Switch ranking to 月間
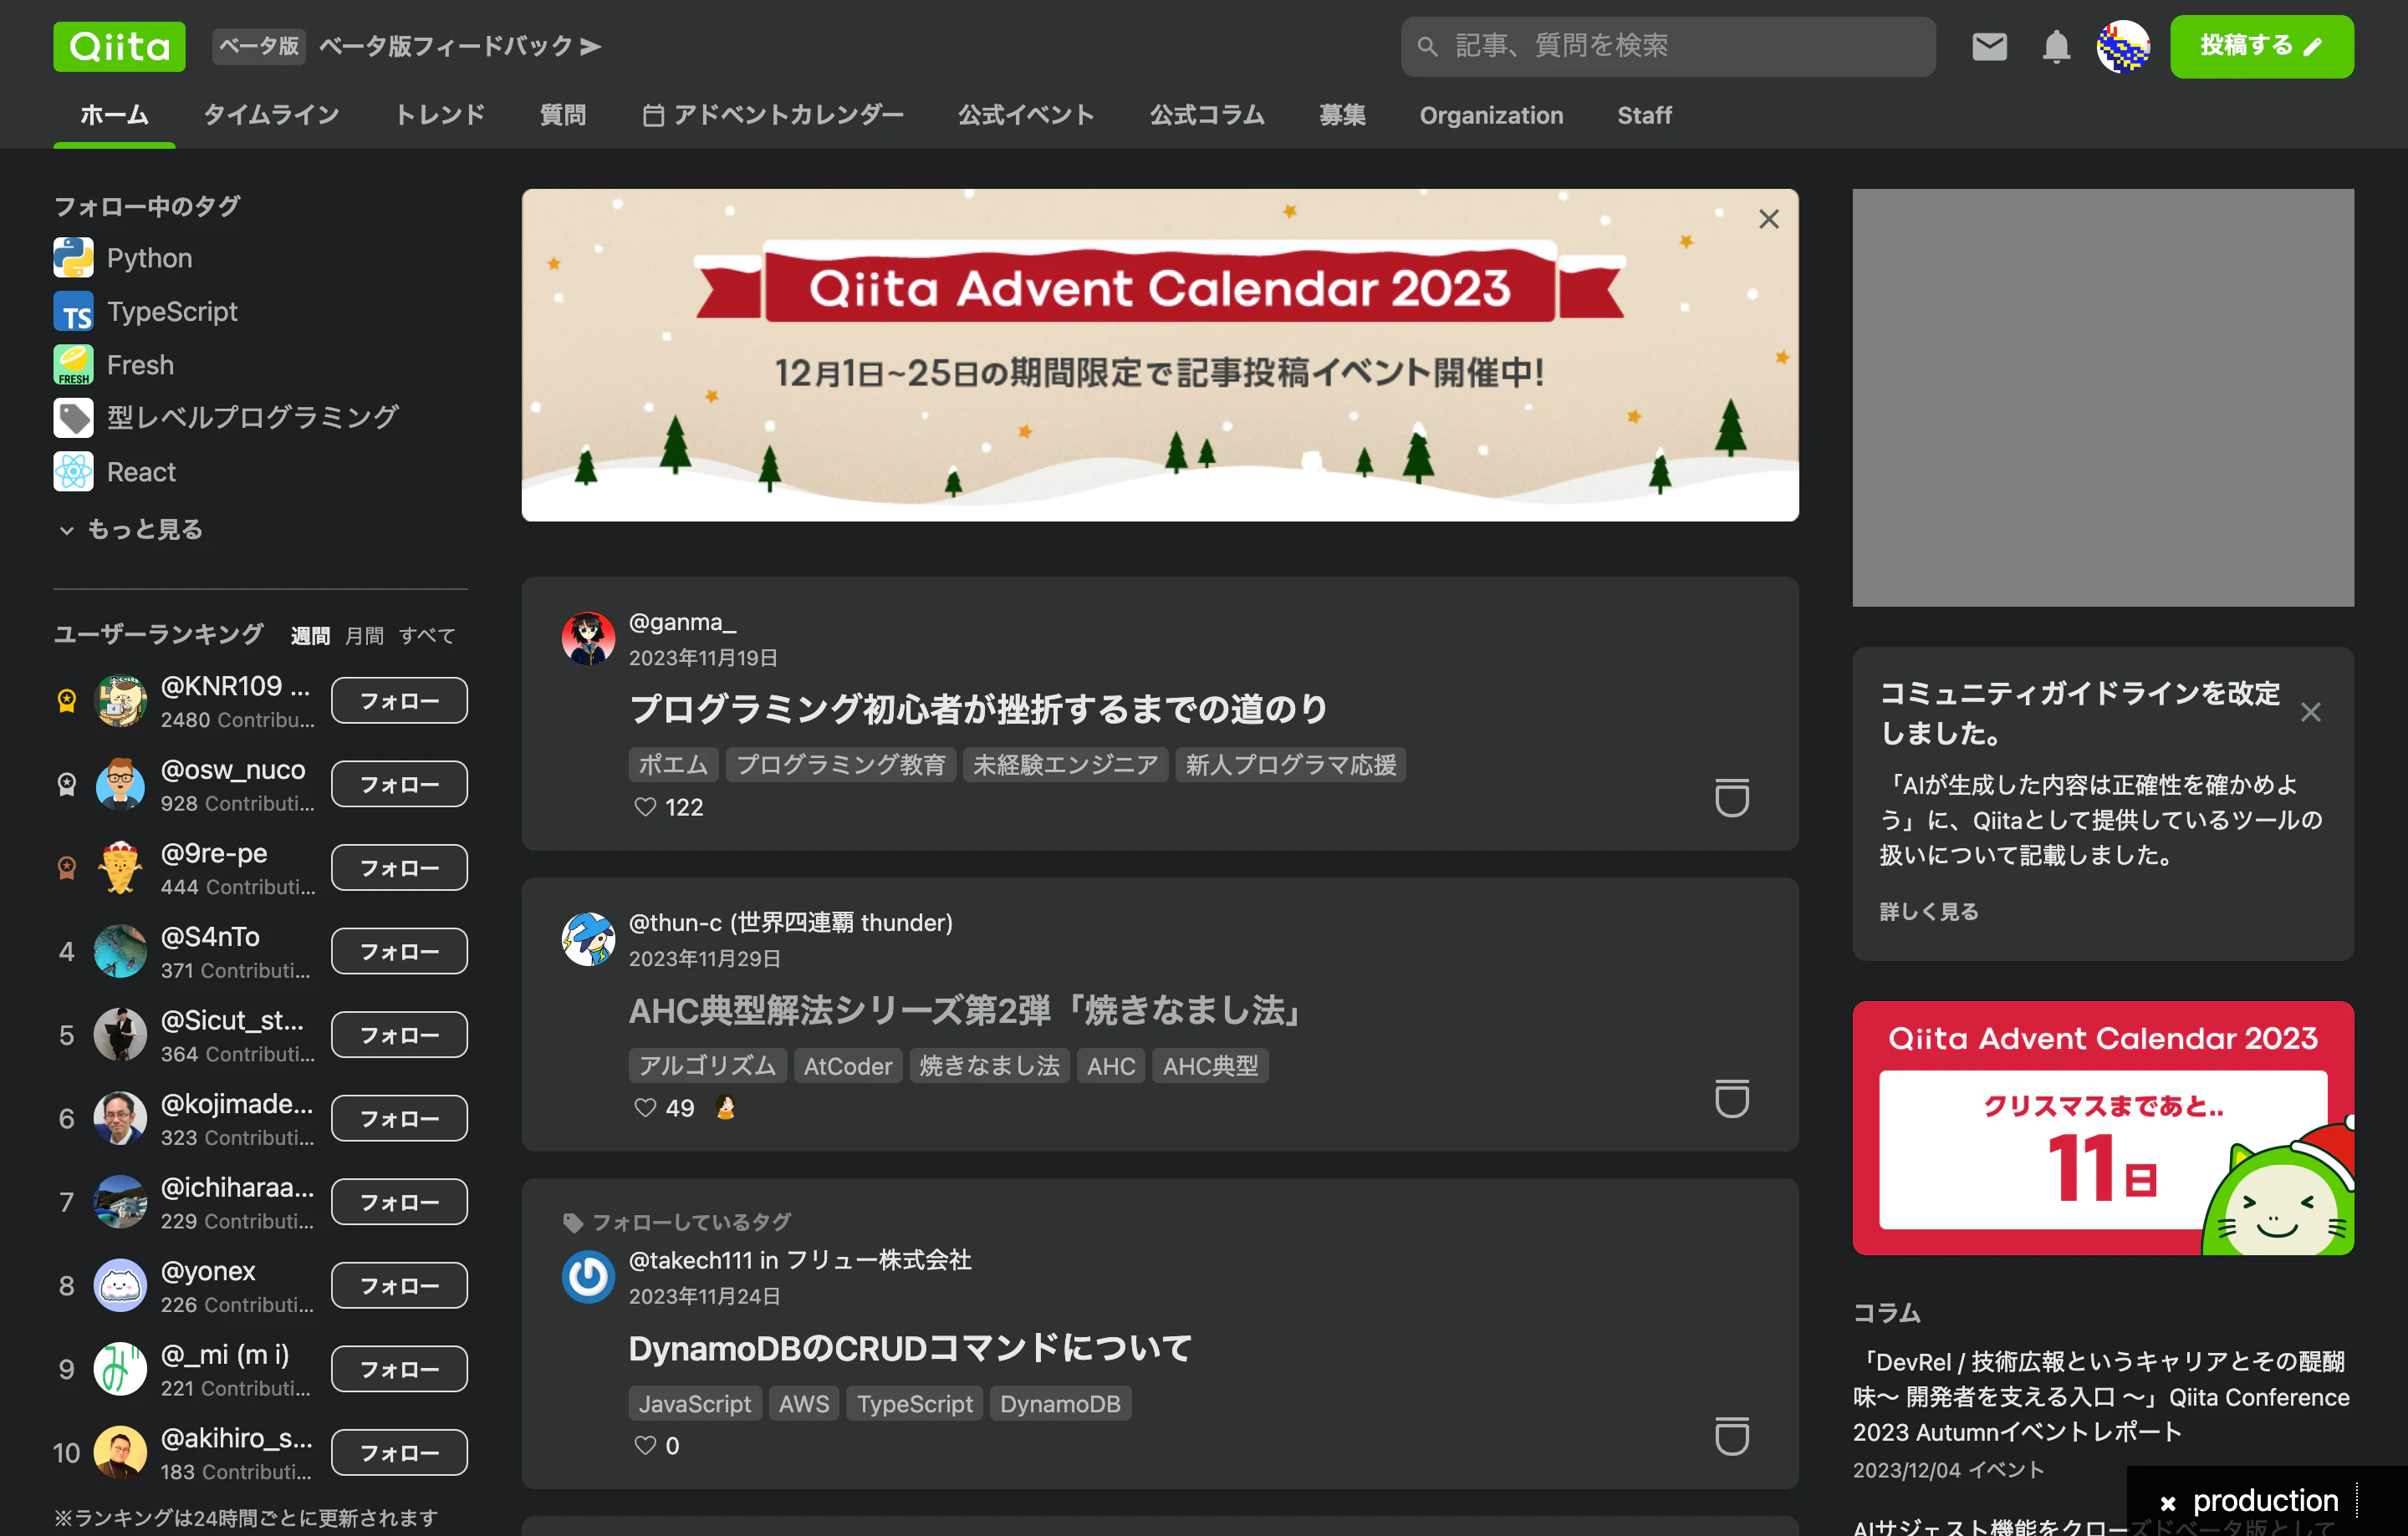2408x1536 pixels. point(364,636)
